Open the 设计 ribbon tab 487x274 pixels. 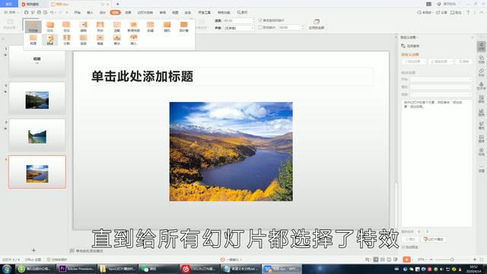pyautogui.click(x=103, y=12)
